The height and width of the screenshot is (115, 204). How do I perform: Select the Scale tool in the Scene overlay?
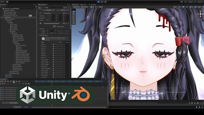tap(73, 19)
